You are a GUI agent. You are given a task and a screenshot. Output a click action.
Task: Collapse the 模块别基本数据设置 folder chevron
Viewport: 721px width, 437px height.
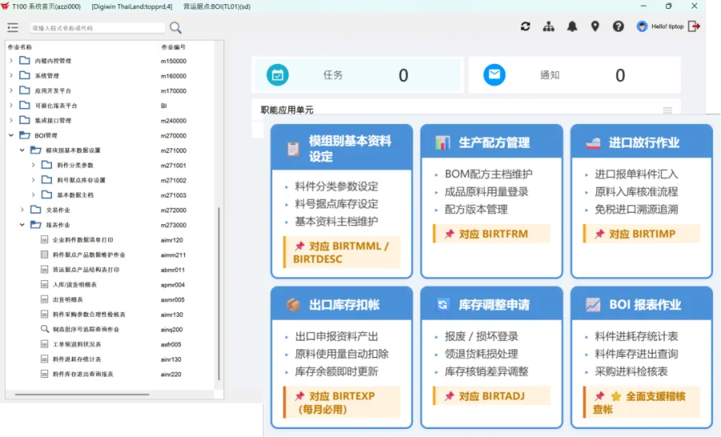pos(22,150)
